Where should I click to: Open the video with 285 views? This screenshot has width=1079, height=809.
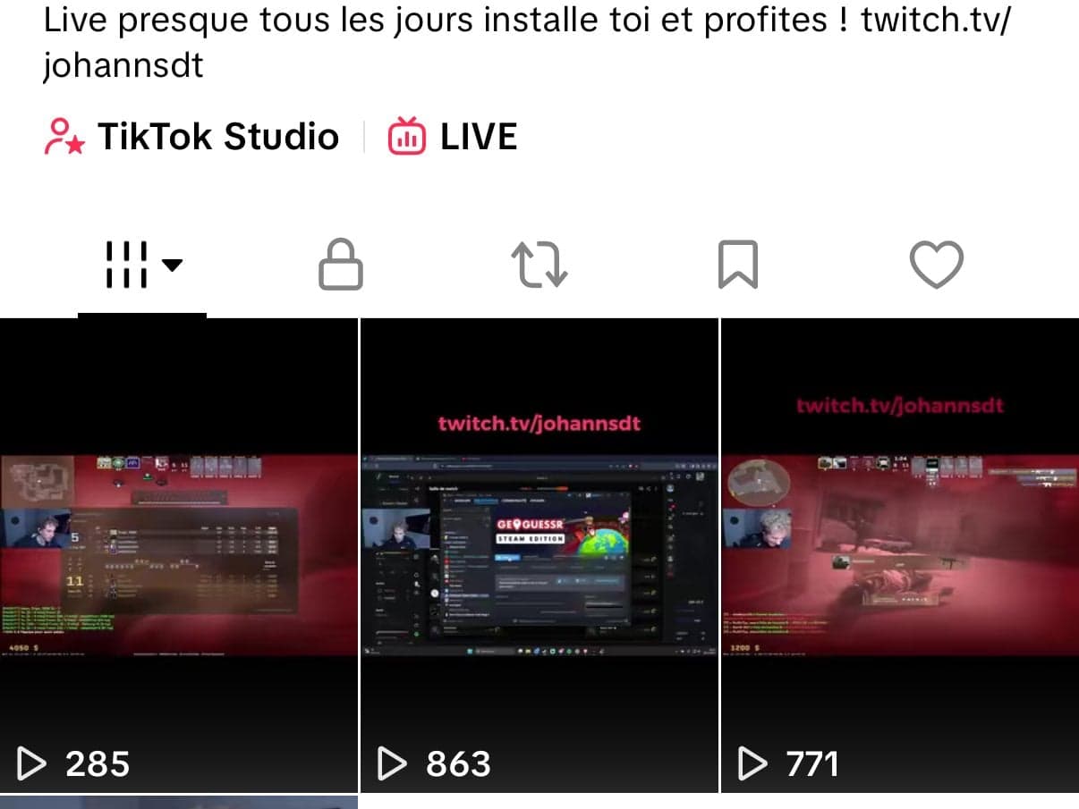coord(179,555)
